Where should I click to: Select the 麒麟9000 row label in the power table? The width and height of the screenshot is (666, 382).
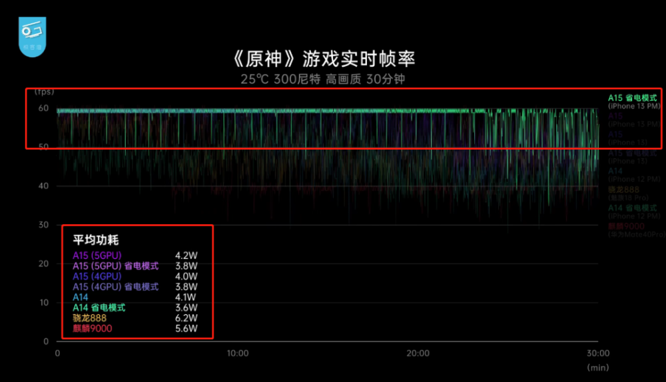point(92,329)
